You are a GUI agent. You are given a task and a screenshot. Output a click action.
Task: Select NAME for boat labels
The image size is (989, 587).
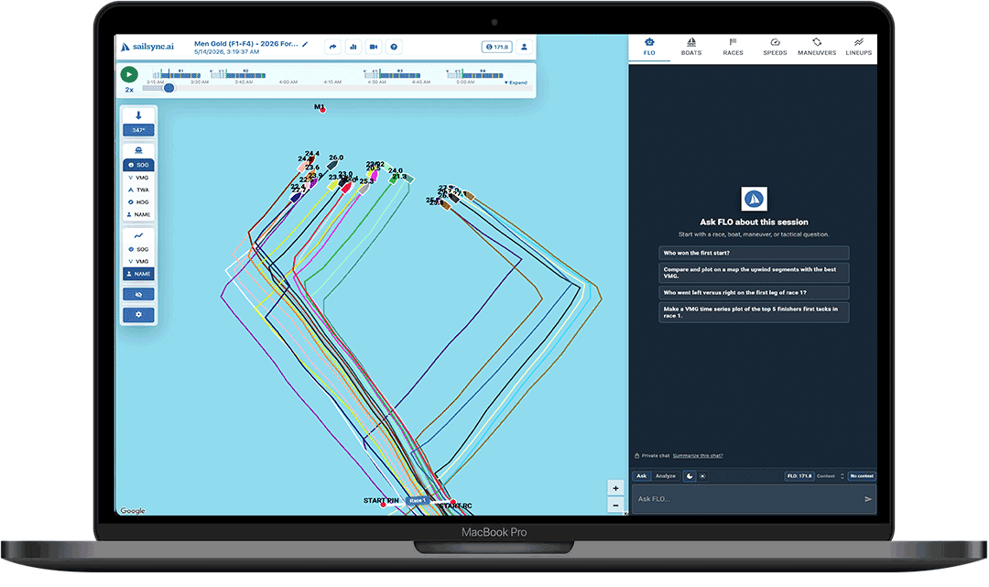(x=139, y=214)
